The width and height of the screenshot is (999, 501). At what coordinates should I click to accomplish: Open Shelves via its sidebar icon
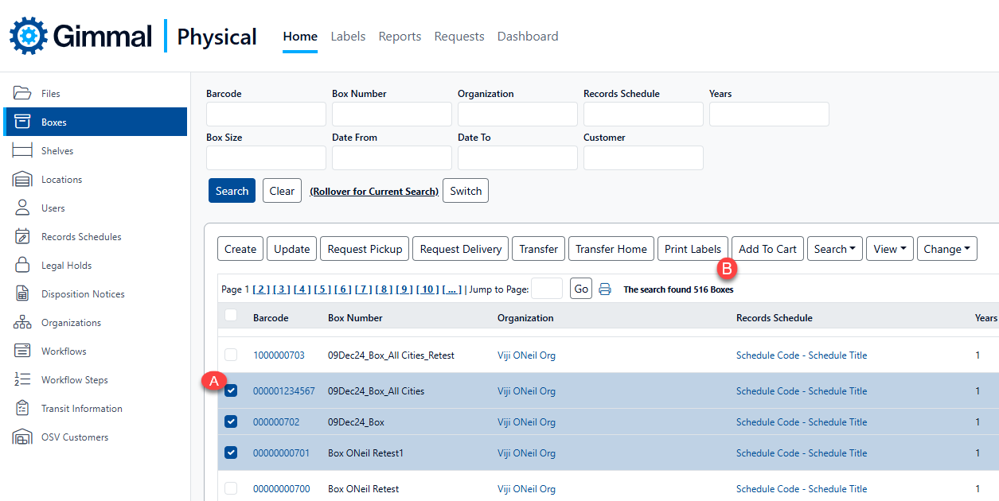[x=21, y=150]
